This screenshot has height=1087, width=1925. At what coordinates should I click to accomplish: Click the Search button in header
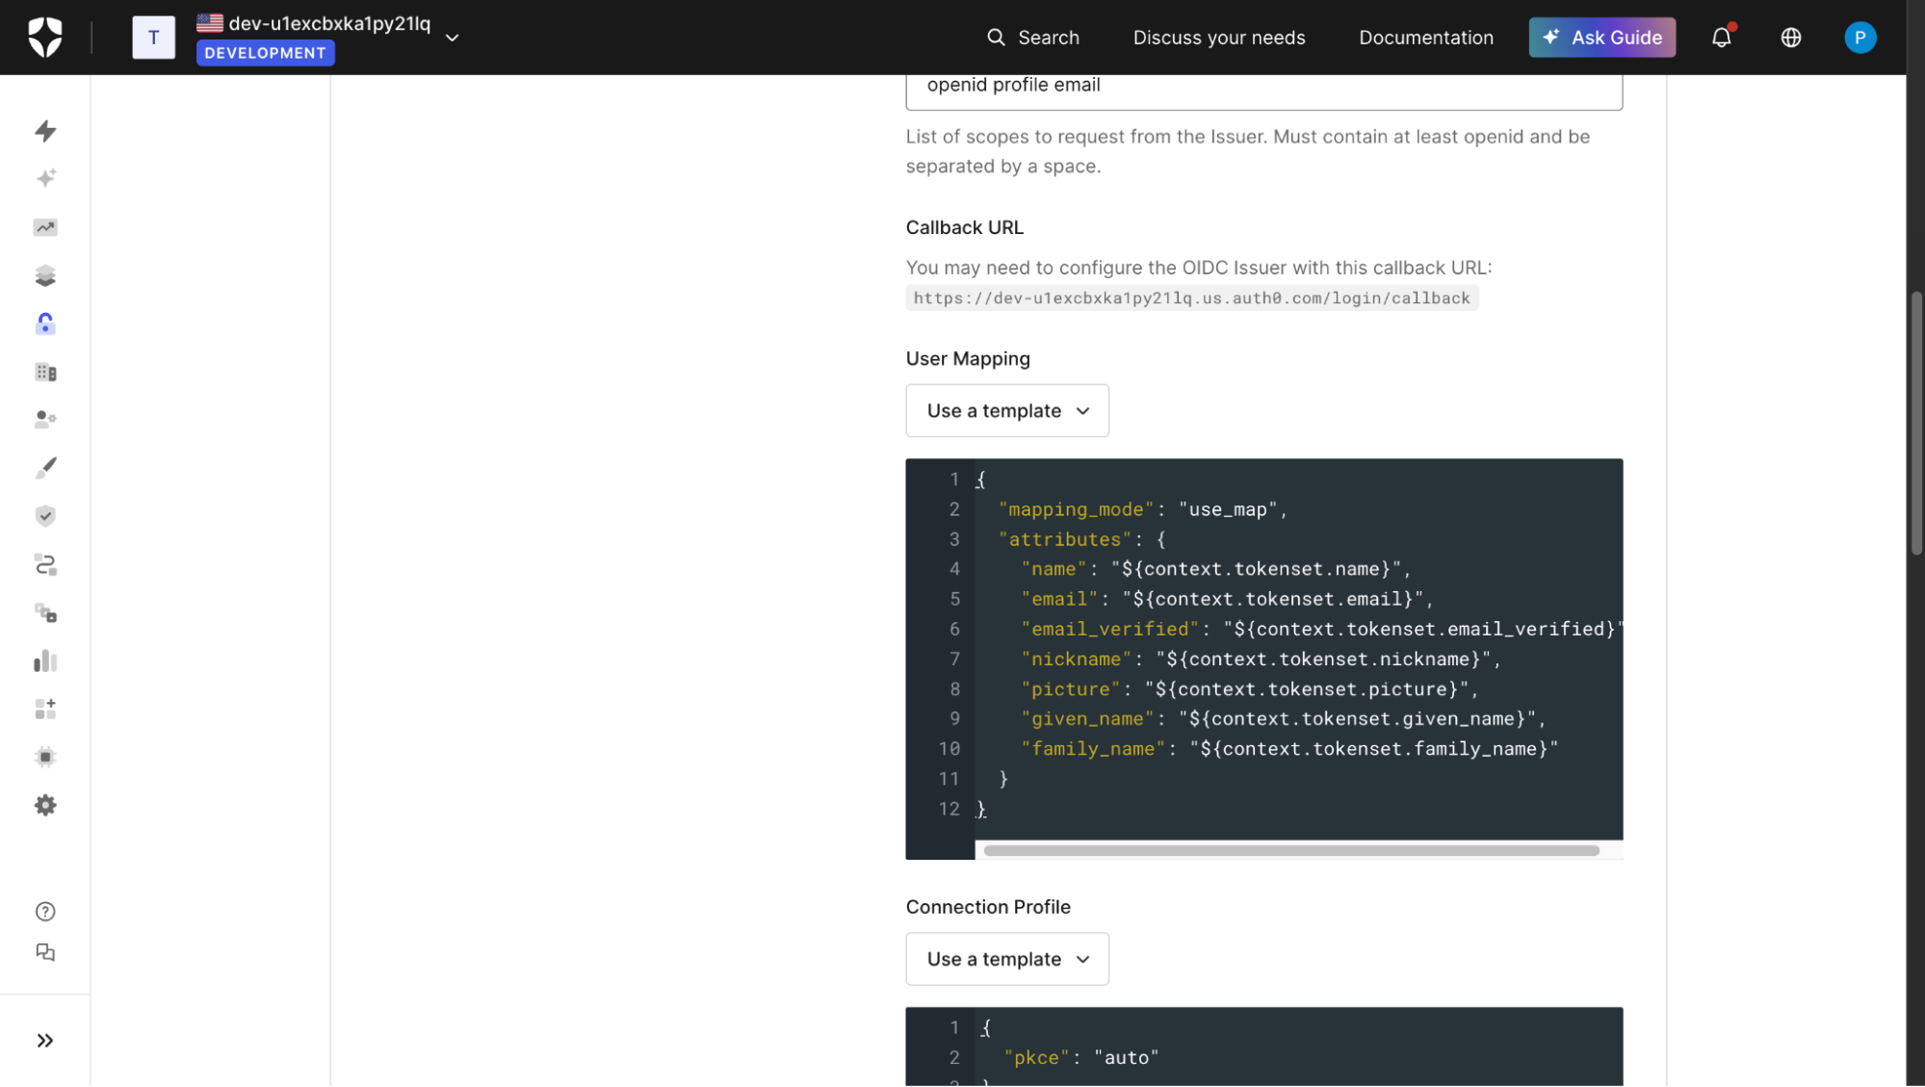(1032, 38)
